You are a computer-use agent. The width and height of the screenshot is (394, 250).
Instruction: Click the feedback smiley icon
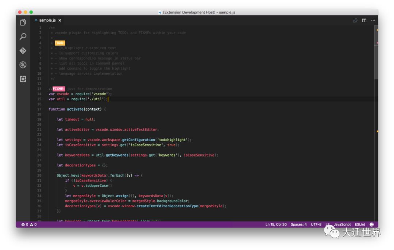372,224
